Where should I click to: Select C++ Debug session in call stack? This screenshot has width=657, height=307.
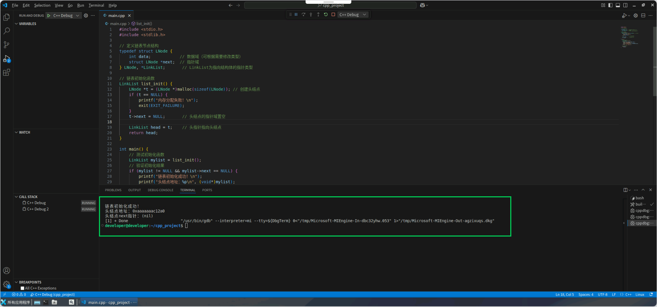coord(36,203)
